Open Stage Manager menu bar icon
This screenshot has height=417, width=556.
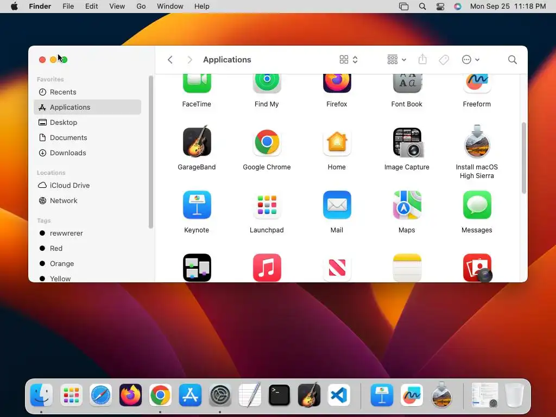pos(403,7)
